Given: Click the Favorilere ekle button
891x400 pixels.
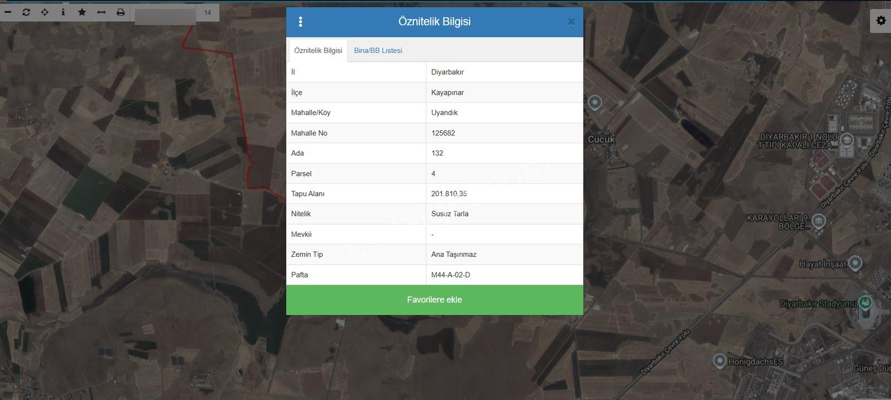Looking at the screenshot, I should click(x=434, y=300).
